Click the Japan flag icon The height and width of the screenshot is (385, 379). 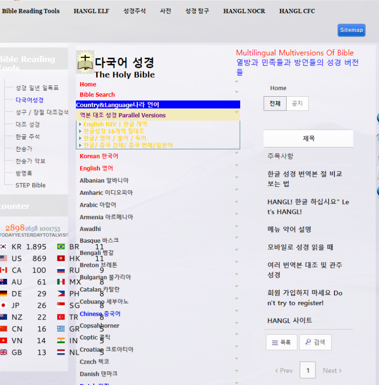[3, 305]
